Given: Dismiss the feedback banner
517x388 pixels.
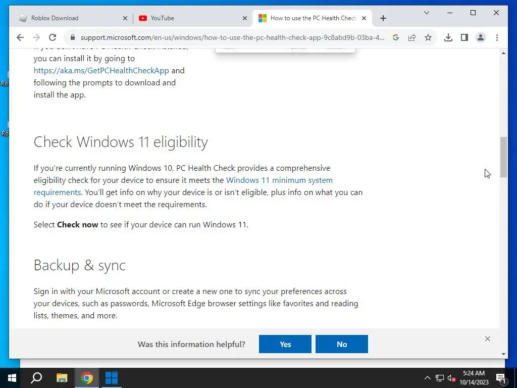Looking at the screenshot, I should pos(487,339).
